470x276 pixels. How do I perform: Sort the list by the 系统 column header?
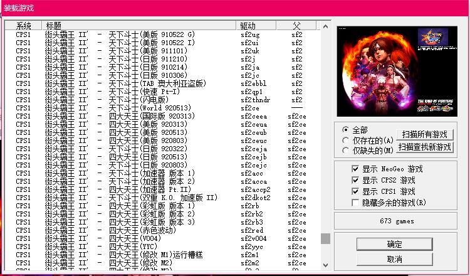click(24, 26)
